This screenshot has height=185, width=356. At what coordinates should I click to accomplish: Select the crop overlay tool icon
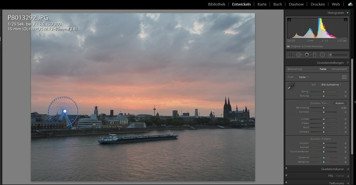(x=290, y=55)
